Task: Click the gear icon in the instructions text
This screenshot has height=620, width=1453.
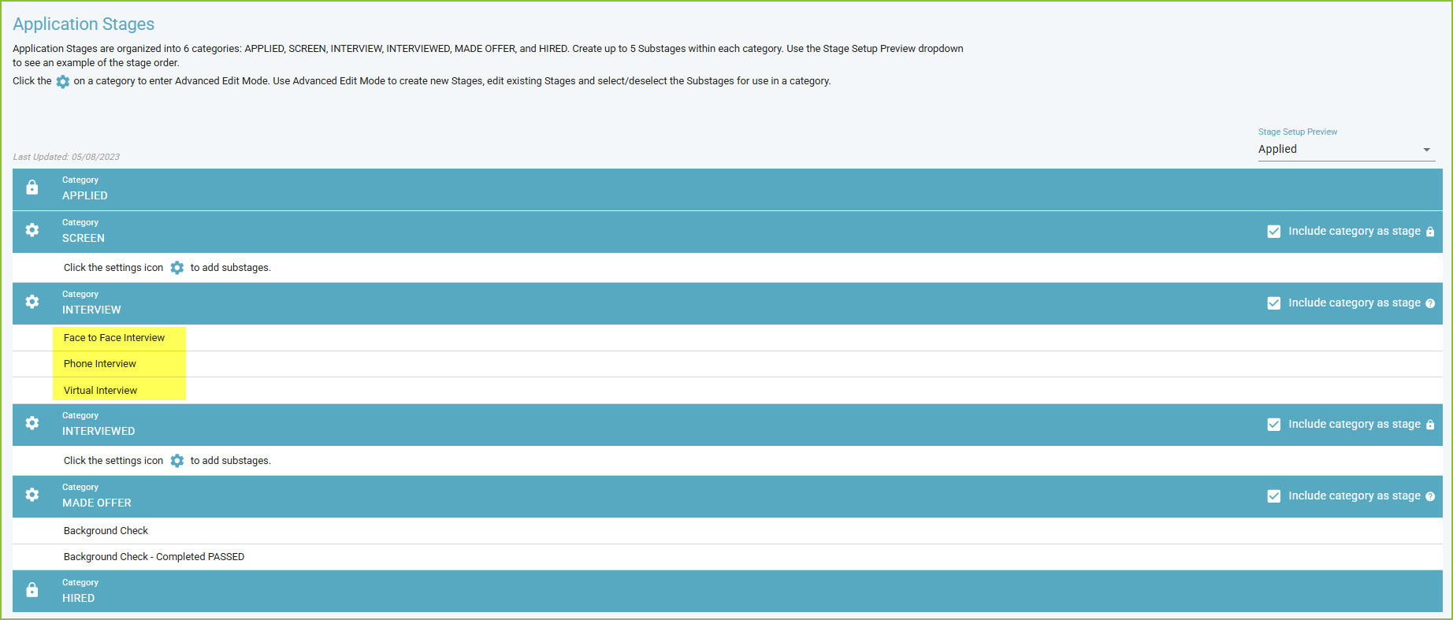Action: click(62, 81)
